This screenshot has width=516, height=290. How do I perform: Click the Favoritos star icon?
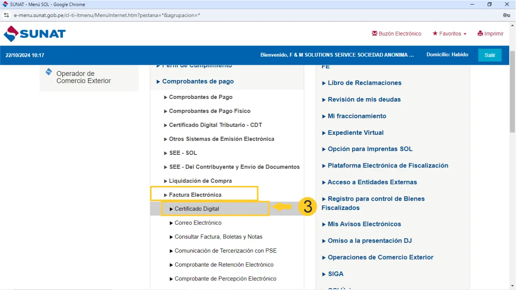435,33
